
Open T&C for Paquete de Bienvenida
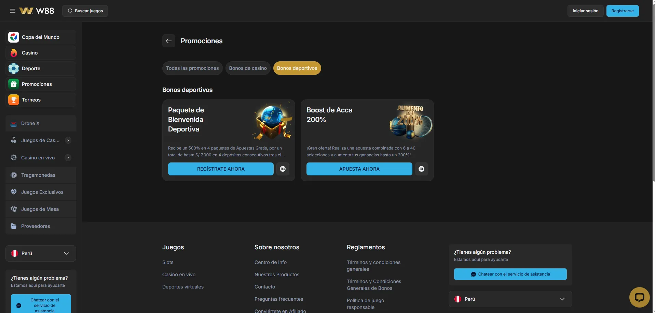283,169
